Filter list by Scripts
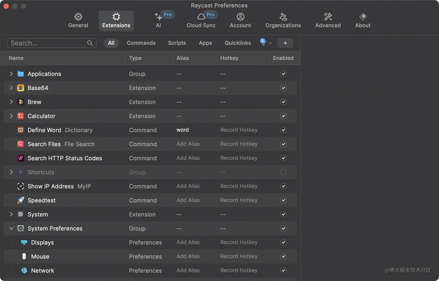Viewport: 439px width, 281px height. click(x=177, y=43)
